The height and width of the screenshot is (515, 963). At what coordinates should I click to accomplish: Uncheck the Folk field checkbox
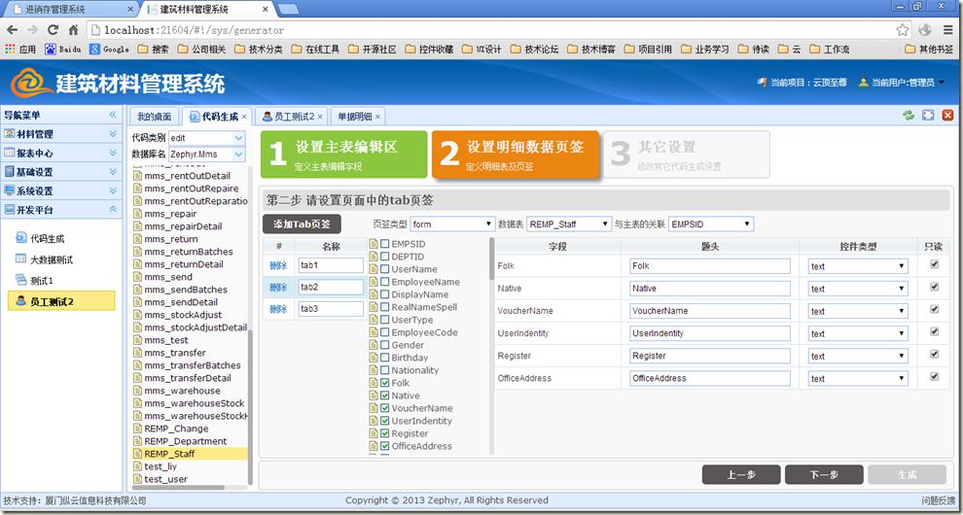pyautogui.click(x=386, y=384)
